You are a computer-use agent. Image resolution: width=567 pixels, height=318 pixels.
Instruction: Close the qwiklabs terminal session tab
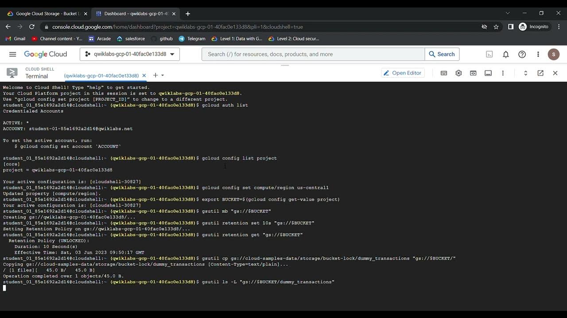144,76
